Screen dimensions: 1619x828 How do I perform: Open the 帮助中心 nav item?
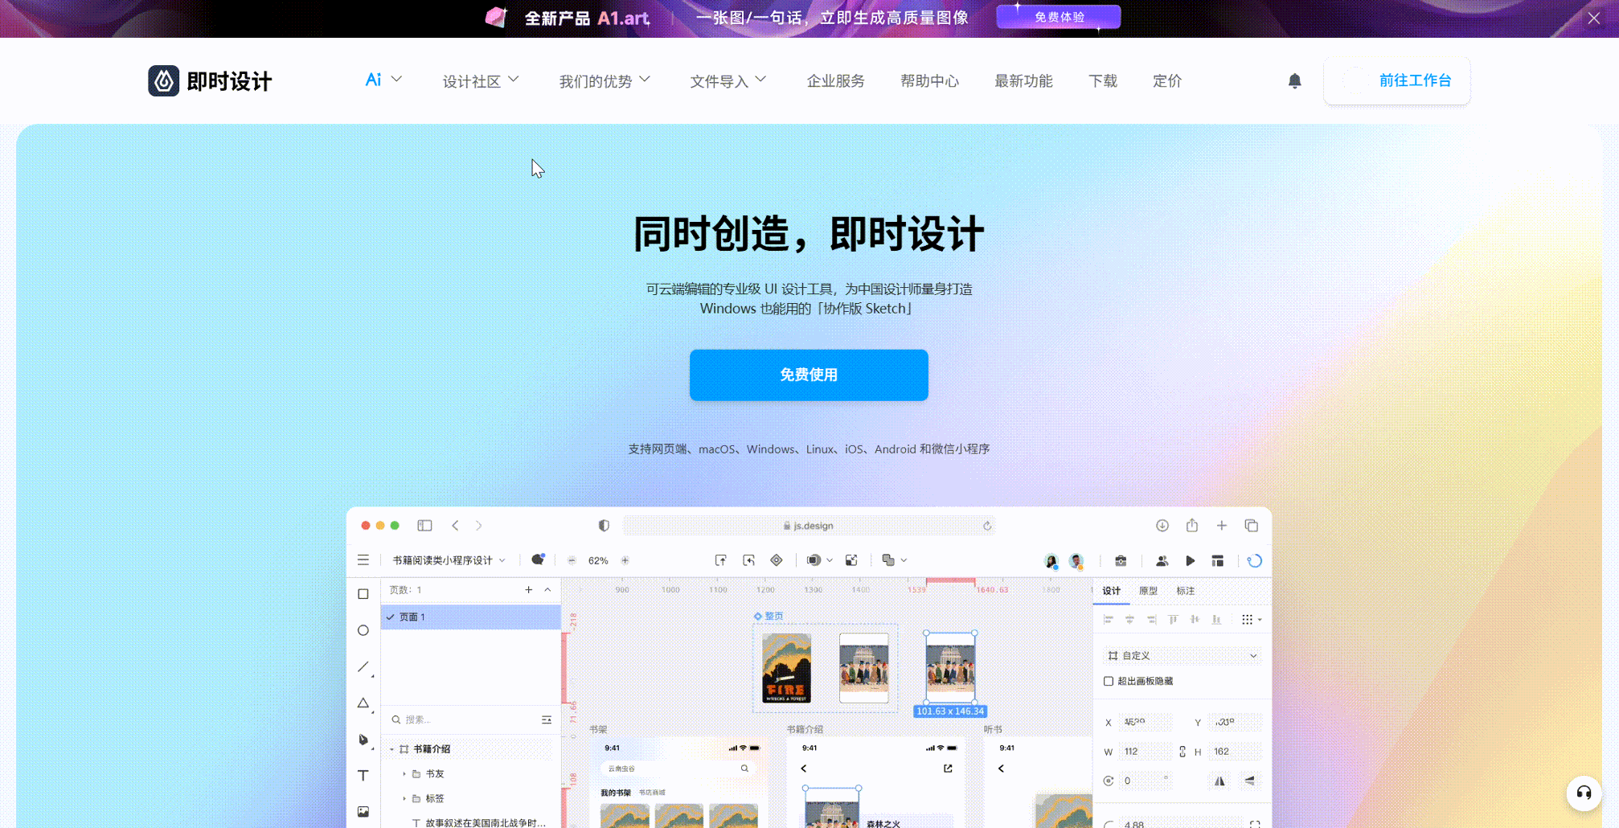pyautogui.click(x=929, y=81)
